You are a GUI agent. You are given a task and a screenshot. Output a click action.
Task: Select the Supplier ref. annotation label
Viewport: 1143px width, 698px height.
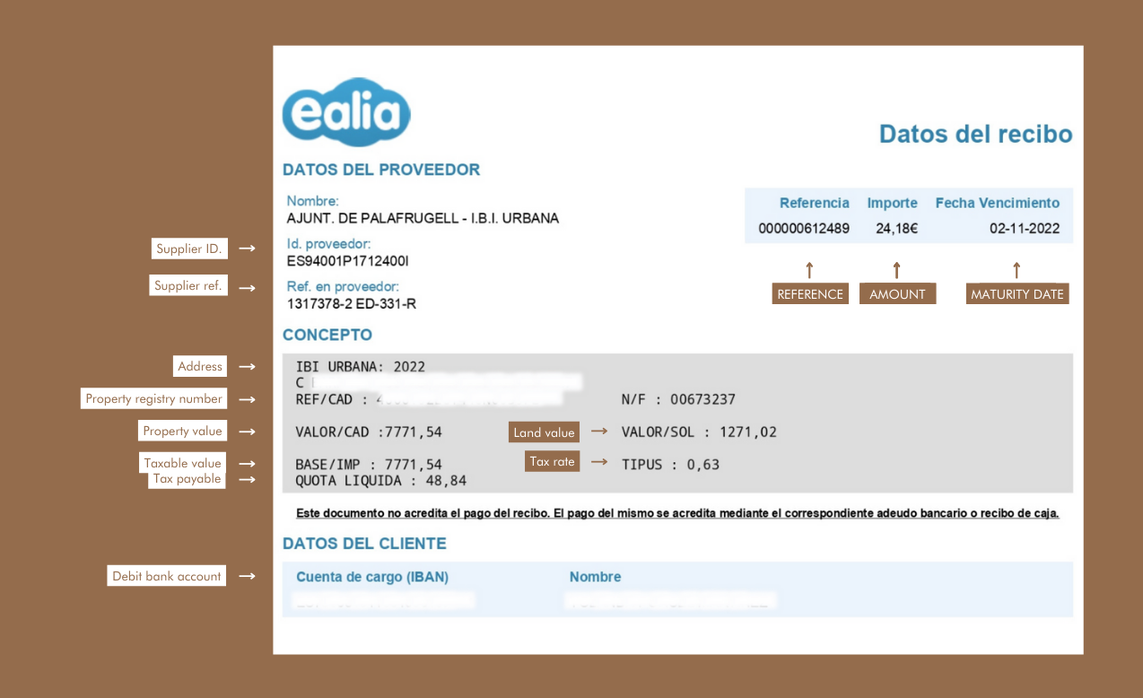(188, 286)
